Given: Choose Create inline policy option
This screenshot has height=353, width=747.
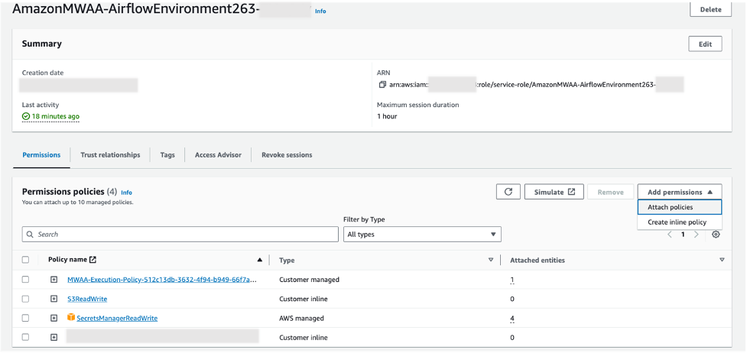Looking at the screenshot, I should coord(680,222).
